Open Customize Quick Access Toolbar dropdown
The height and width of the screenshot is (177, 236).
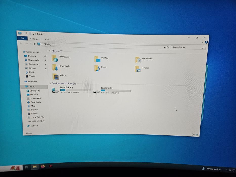(33, 34)
